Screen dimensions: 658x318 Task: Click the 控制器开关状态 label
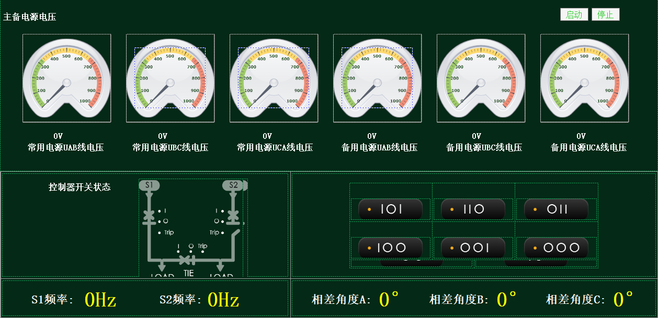pyautogui.click(x=80, y=187)
